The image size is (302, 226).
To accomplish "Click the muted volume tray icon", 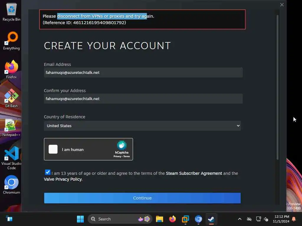I will [266, 219].
